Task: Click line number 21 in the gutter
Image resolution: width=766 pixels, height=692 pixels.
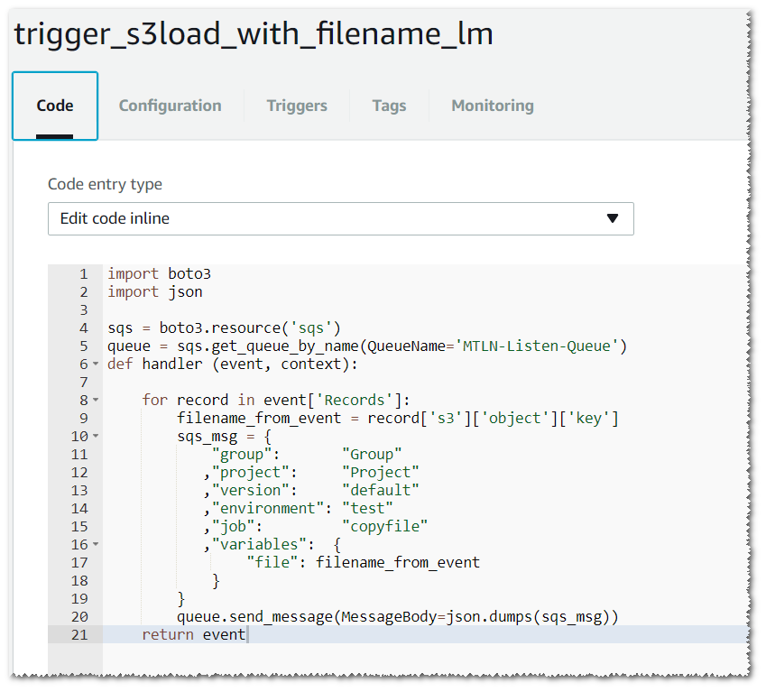Action: click(79, 635)
